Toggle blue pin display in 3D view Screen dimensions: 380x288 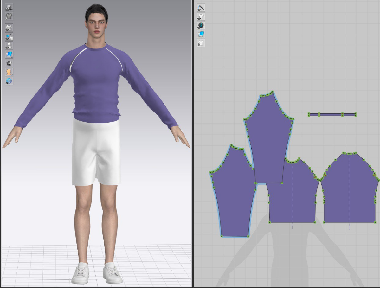pos(9,36)
